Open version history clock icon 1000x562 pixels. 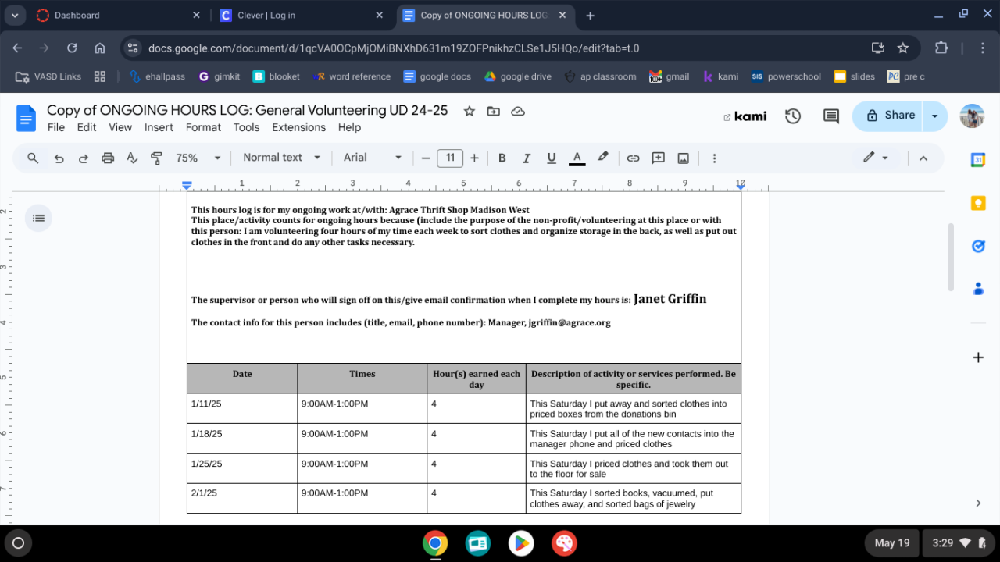tap(793, 116)
